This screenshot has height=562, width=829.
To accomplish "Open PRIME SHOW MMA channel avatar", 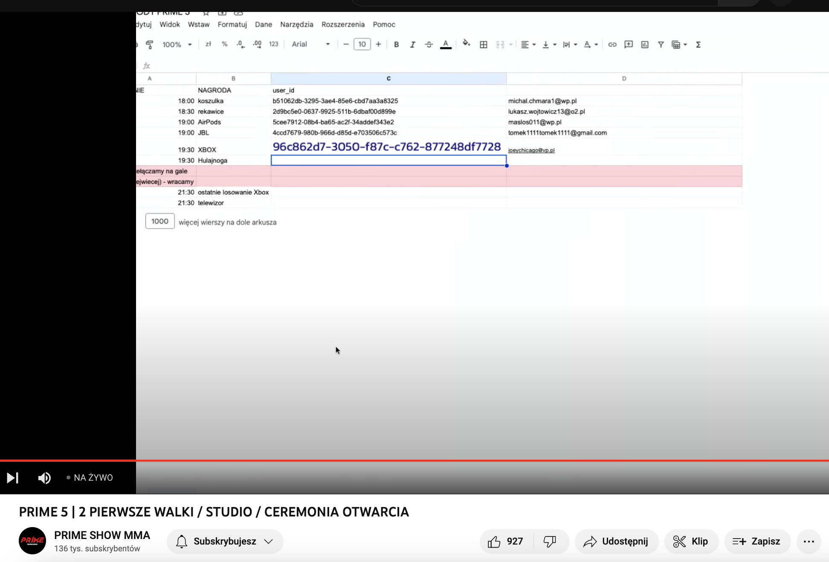I will click(x=32, y=541).
